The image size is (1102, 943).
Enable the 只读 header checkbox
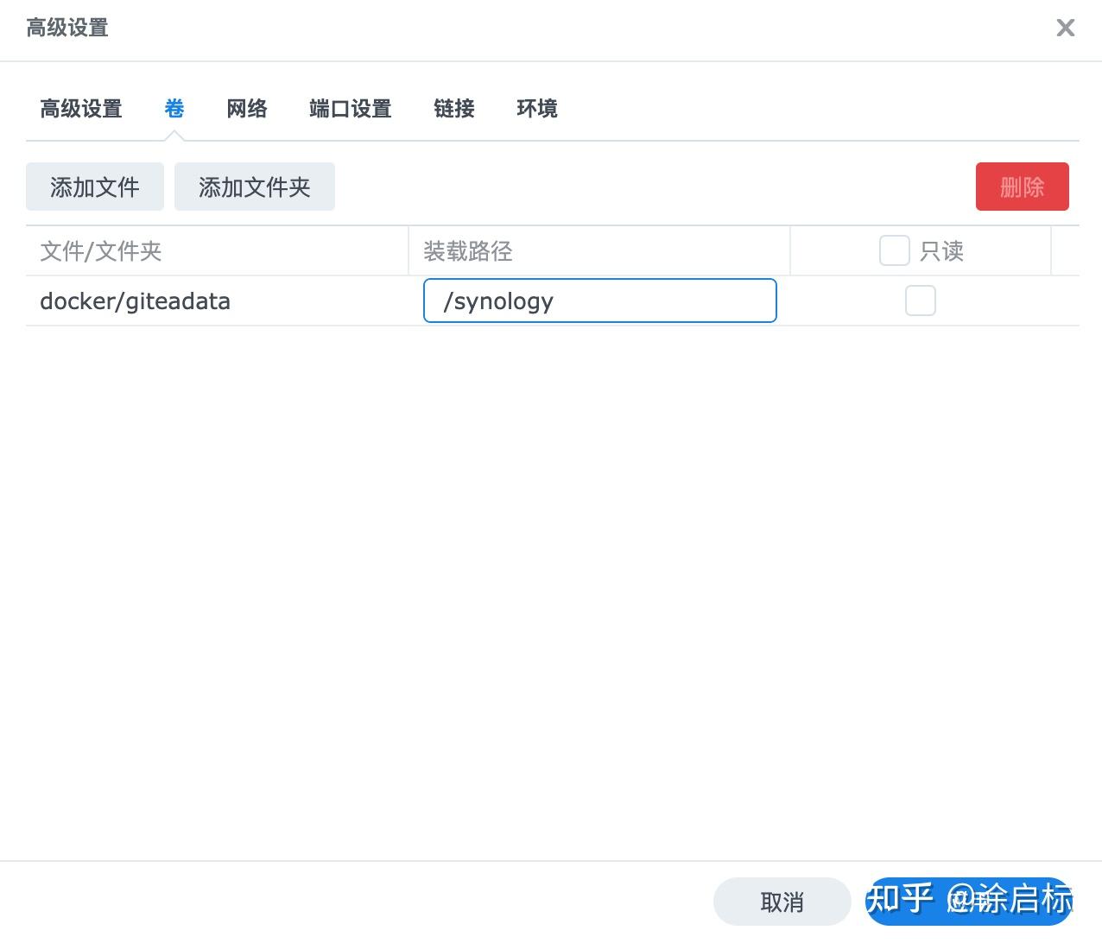894,250
